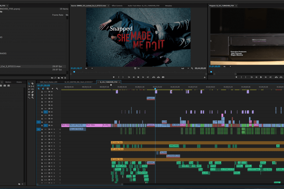Image resolution: width=284 pixels, height=189 pixels.
Task: Mark Out point in Source monitor
Action: point(123,77)
